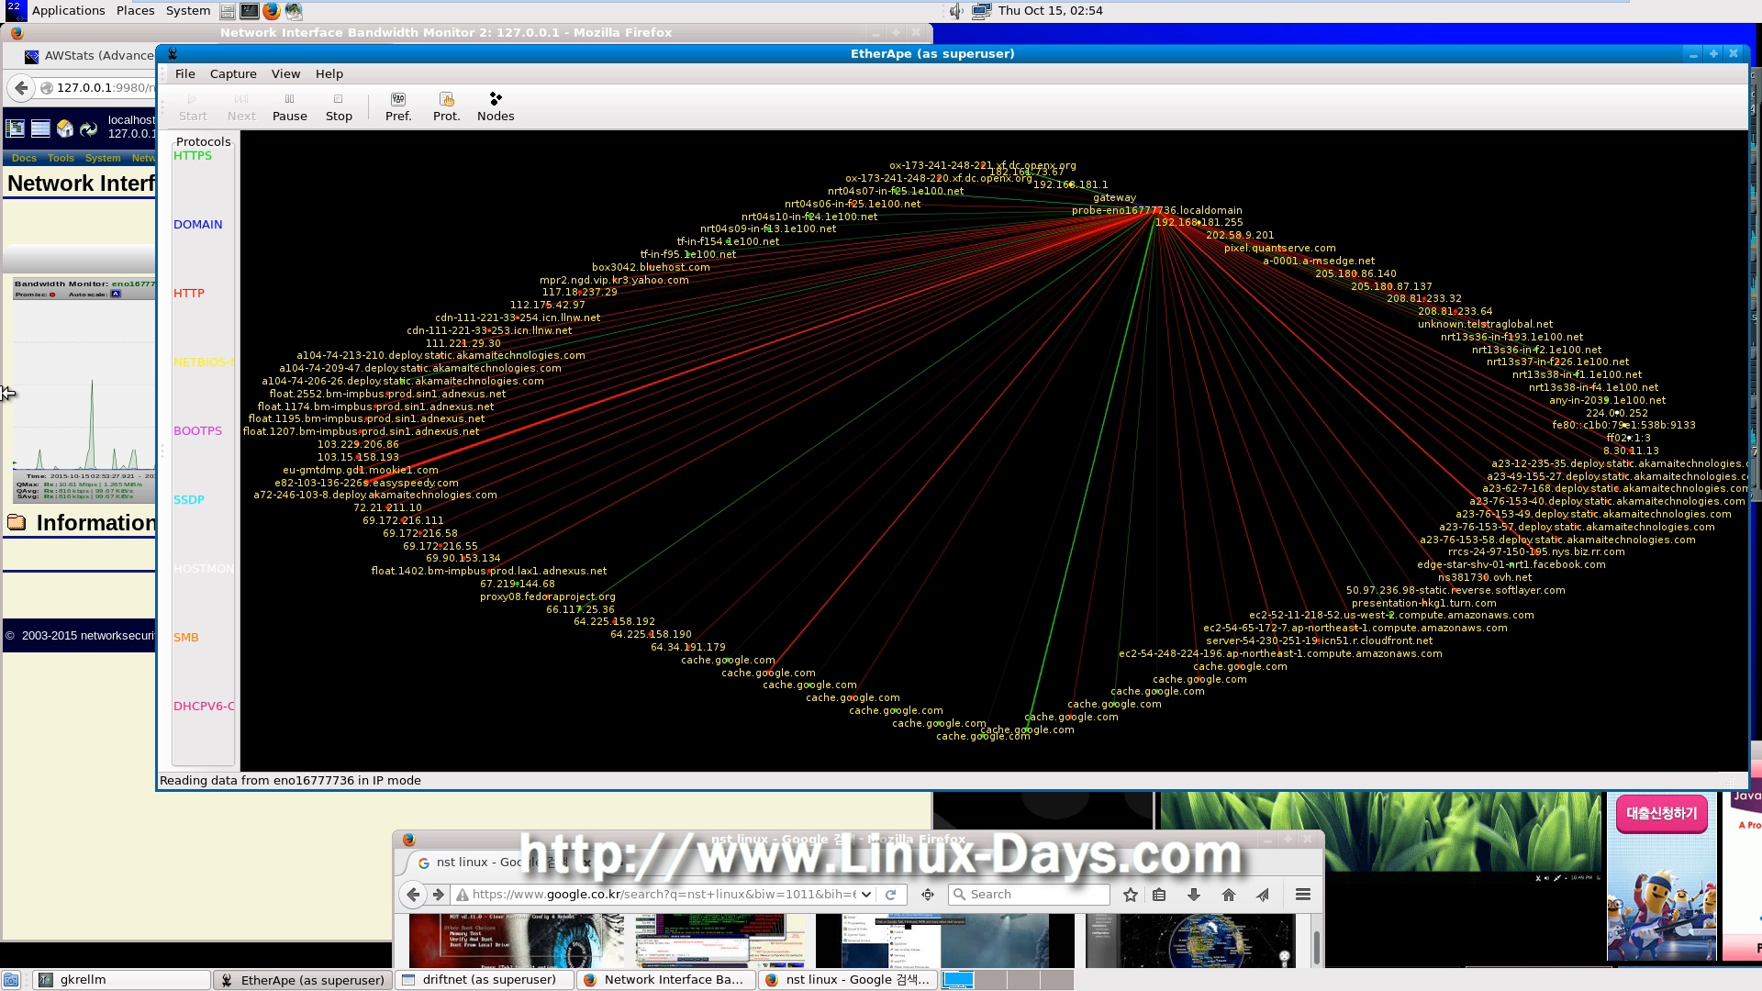The height and width of the screenshot is (991, 1762).
Task: Click the mpr2.ngd.vip.kr3.yahoo.com node label
Action: point(613,280)
